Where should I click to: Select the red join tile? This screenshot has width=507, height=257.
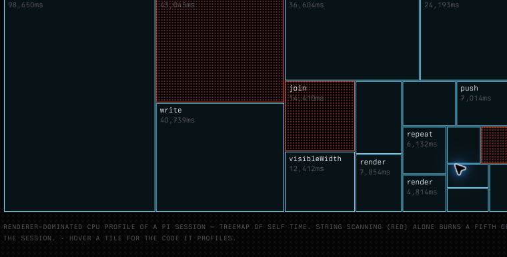320,116
